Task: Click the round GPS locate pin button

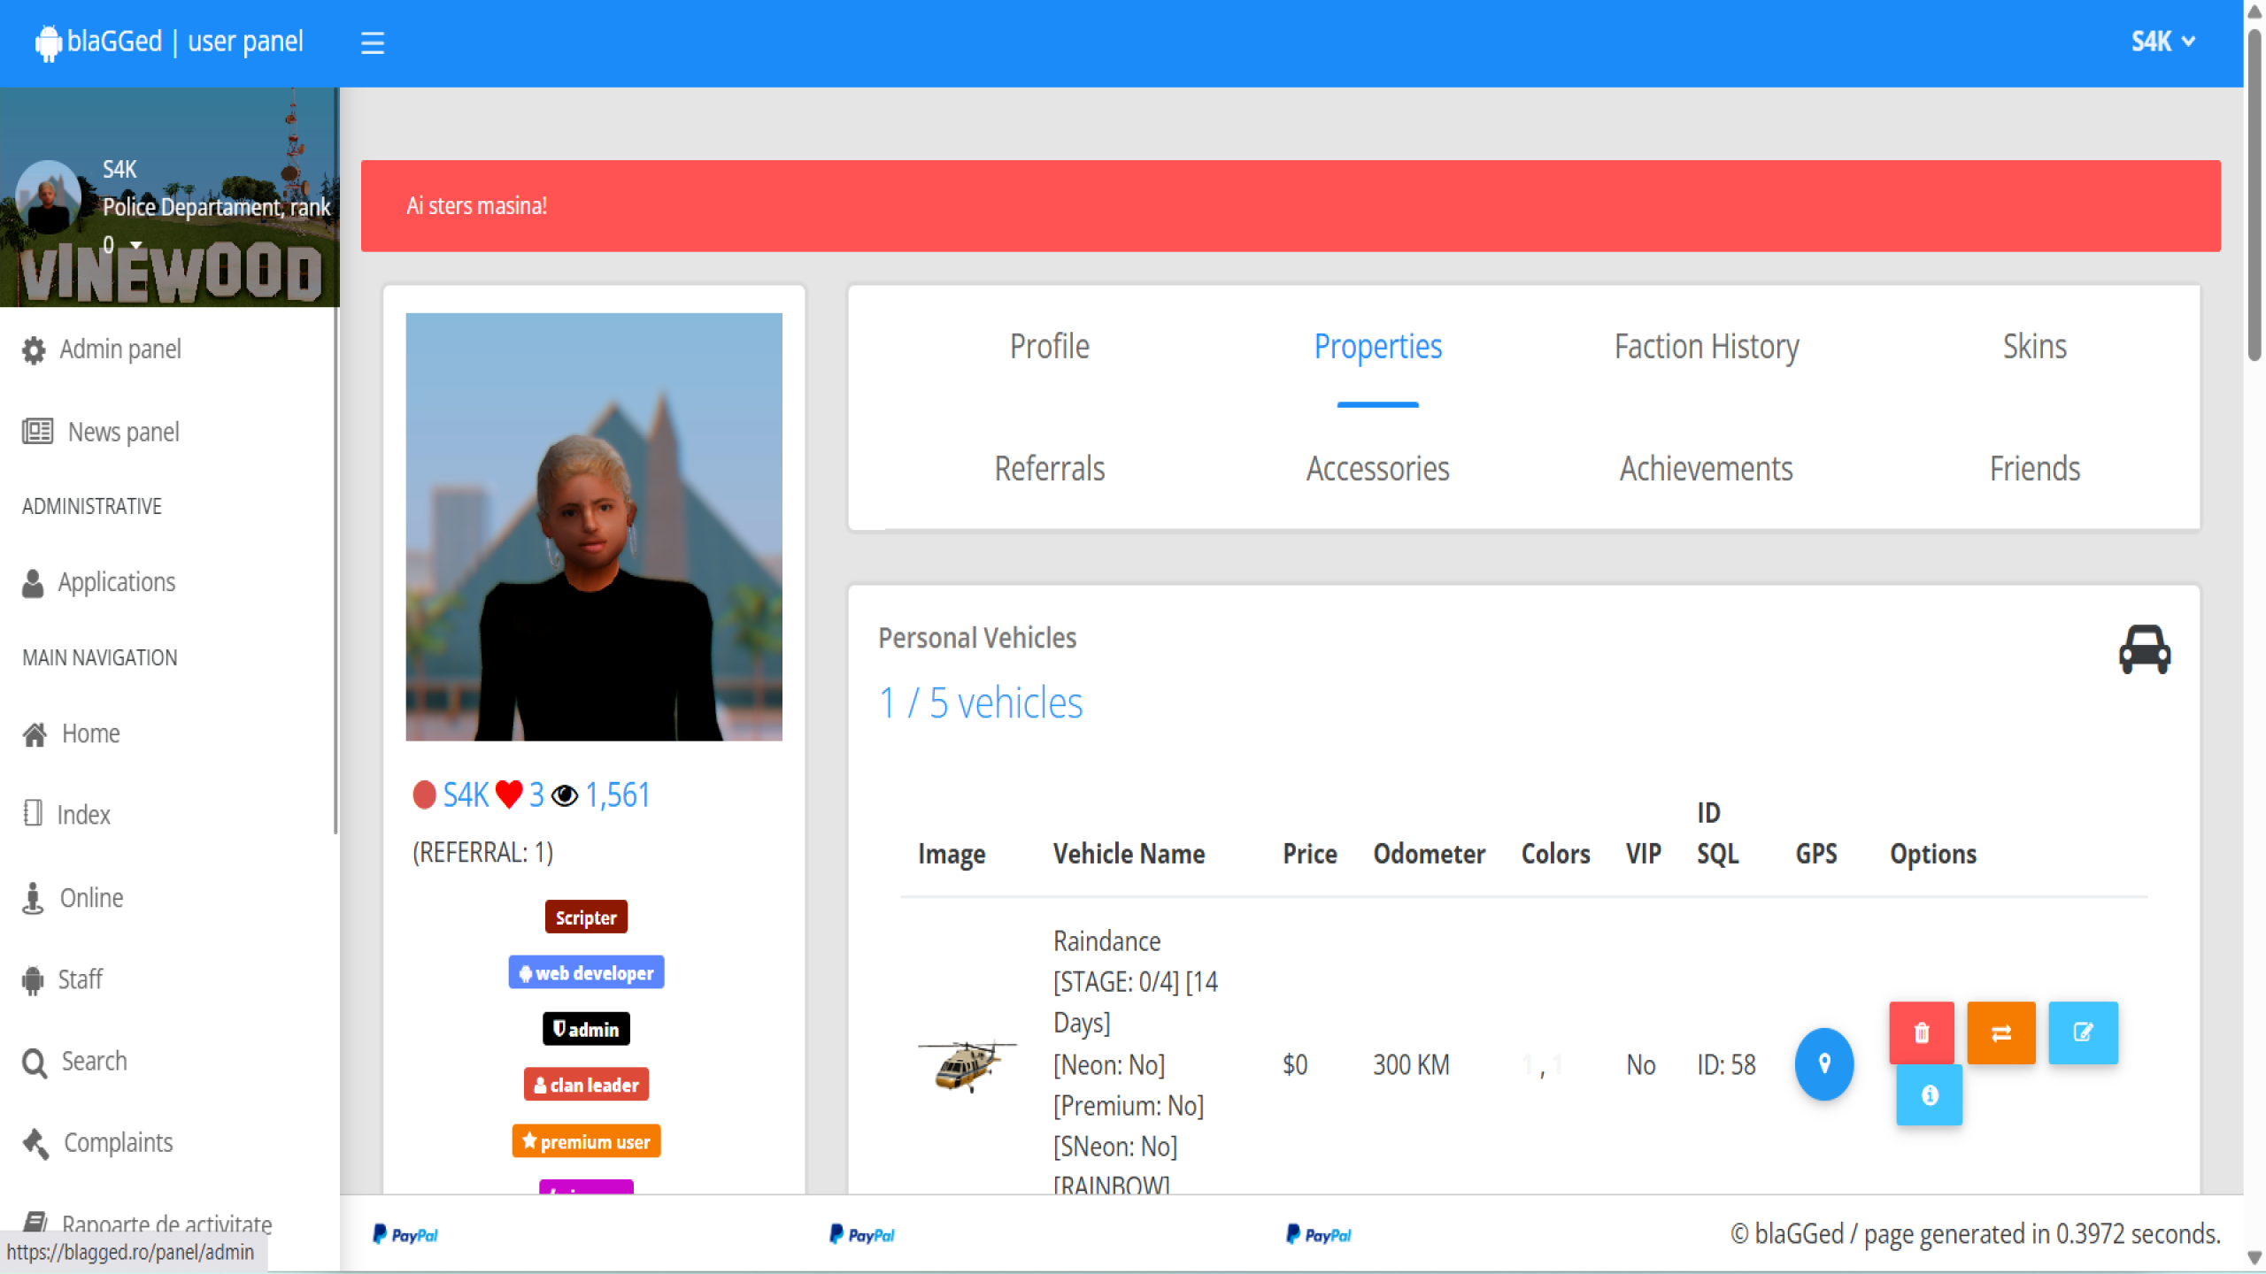Action: (1823, 1063)
